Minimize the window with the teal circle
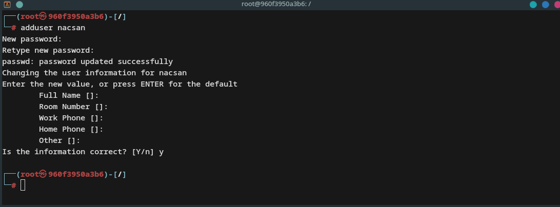The image size is (560, 207). [533, 5]
